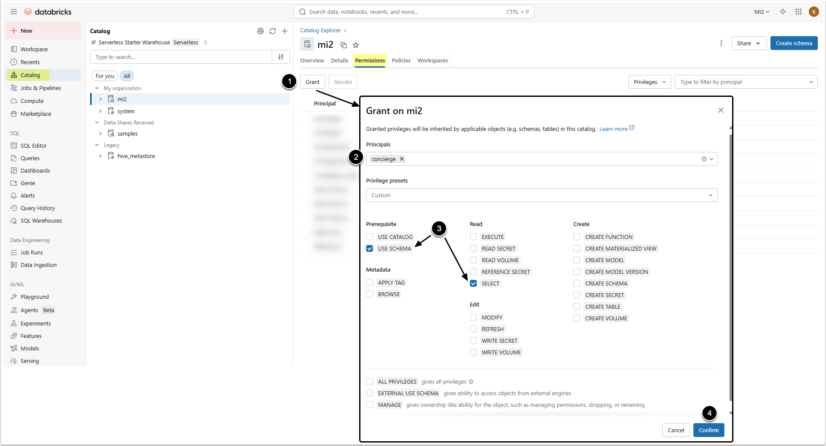Image resolution: width=826 pixels, height=446 pixels.
Task: Open the kebab menu beside Share
Action: pyautogui.click(x=721, y=43)
